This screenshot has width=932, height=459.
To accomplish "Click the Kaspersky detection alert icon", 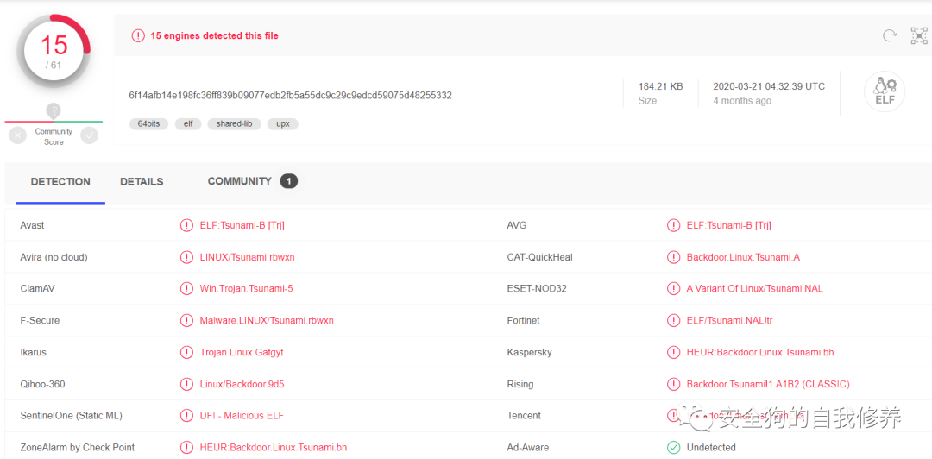I will click(x=673, y=353).
